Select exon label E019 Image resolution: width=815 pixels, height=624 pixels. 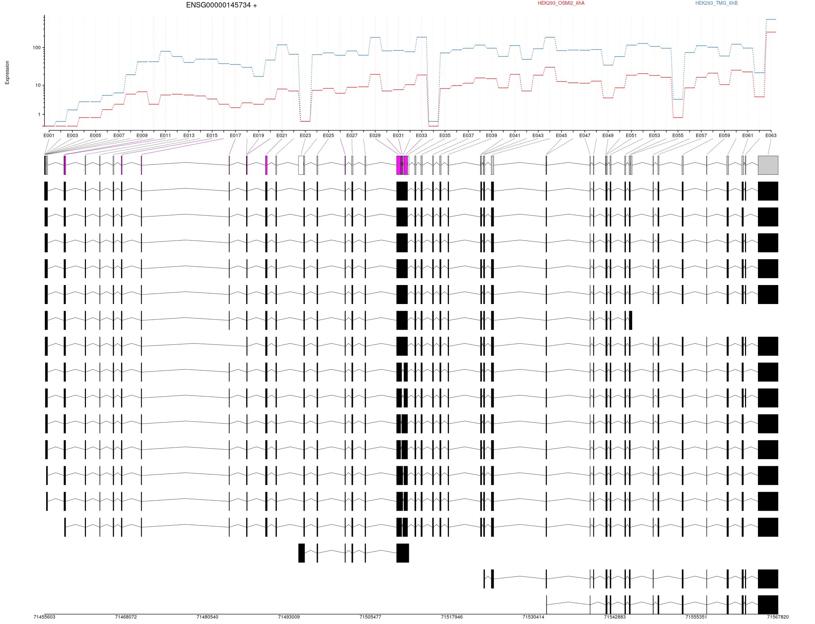[259, 136]
